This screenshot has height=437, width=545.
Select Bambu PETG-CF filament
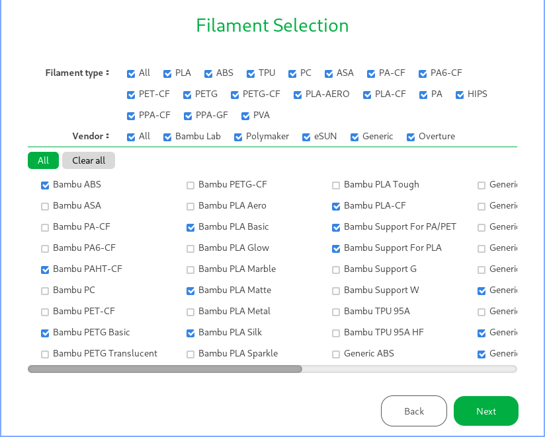coord(190,185)
